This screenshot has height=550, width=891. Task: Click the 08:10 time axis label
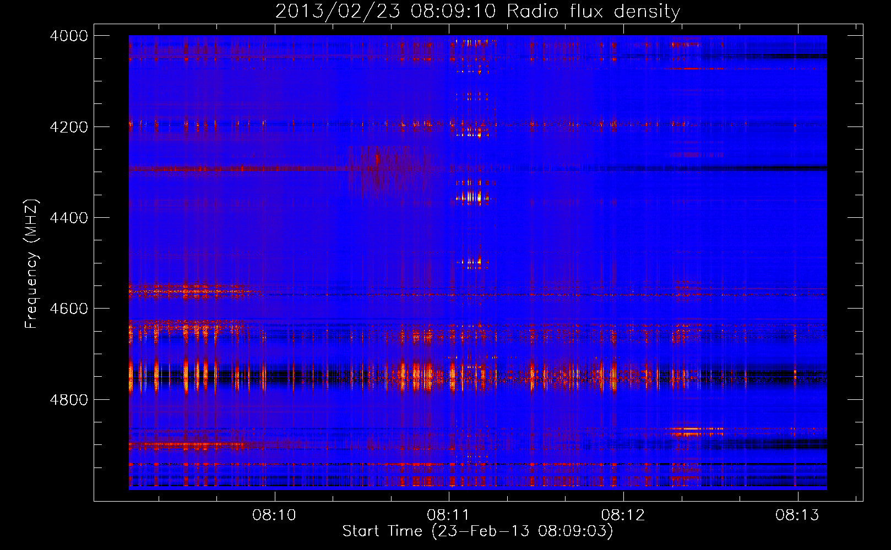274,515
